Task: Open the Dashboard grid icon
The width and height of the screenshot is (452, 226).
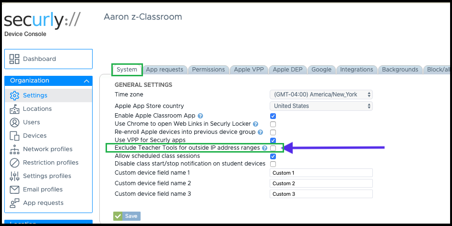Action: 14,59
